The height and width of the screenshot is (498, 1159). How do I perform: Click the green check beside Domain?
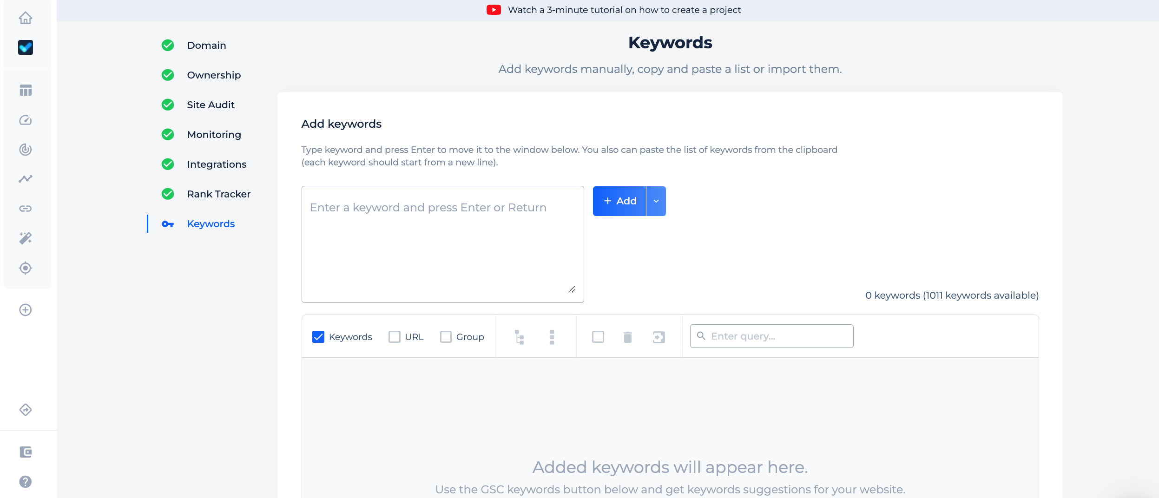[168, 46]
